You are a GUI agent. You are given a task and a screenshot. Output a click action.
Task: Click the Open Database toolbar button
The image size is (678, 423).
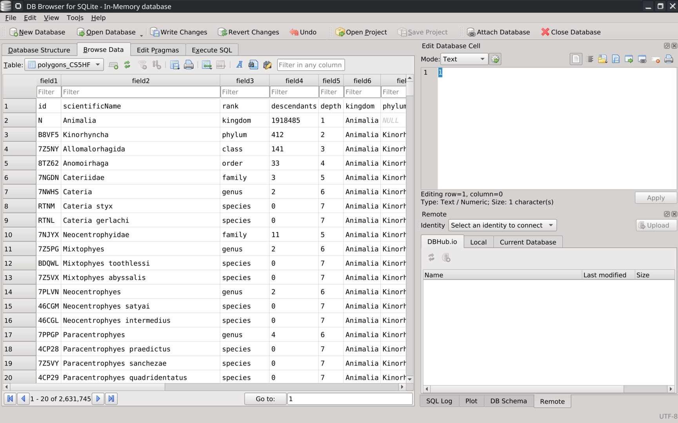tap(106, 32)
